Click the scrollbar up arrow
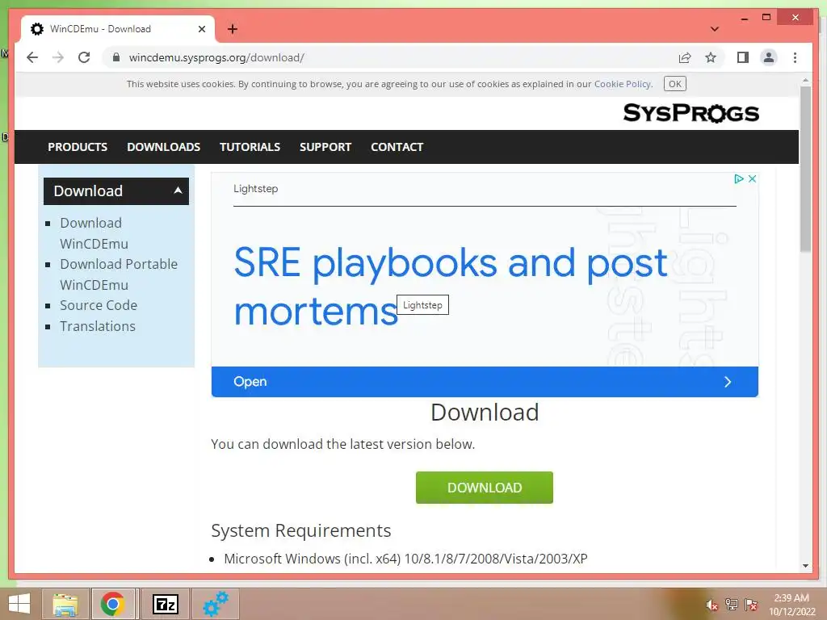Image resolution: width=827 pixels, height=620 pixels. point(805,81)
